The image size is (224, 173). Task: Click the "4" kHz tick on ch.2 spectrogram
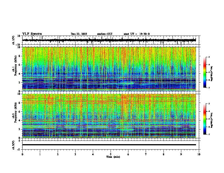pos(20,121)
